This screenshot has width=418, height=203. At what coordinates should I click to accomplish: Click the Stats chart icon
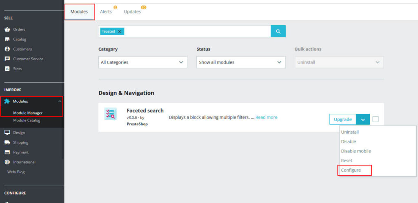(x=7, y=68)
